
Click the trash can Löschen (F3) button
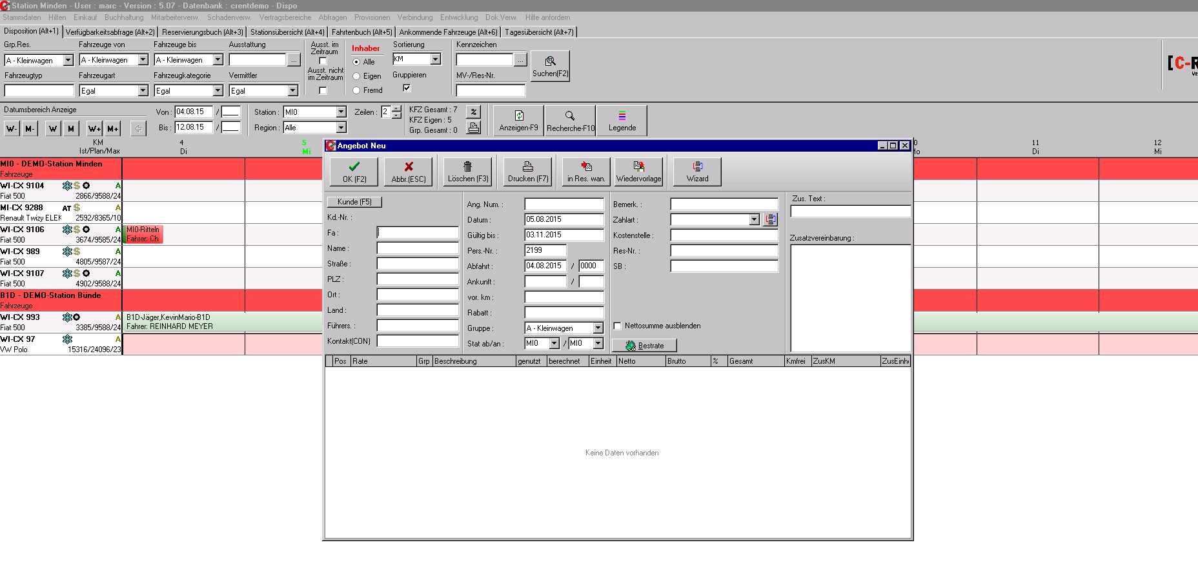pos(468,172)
